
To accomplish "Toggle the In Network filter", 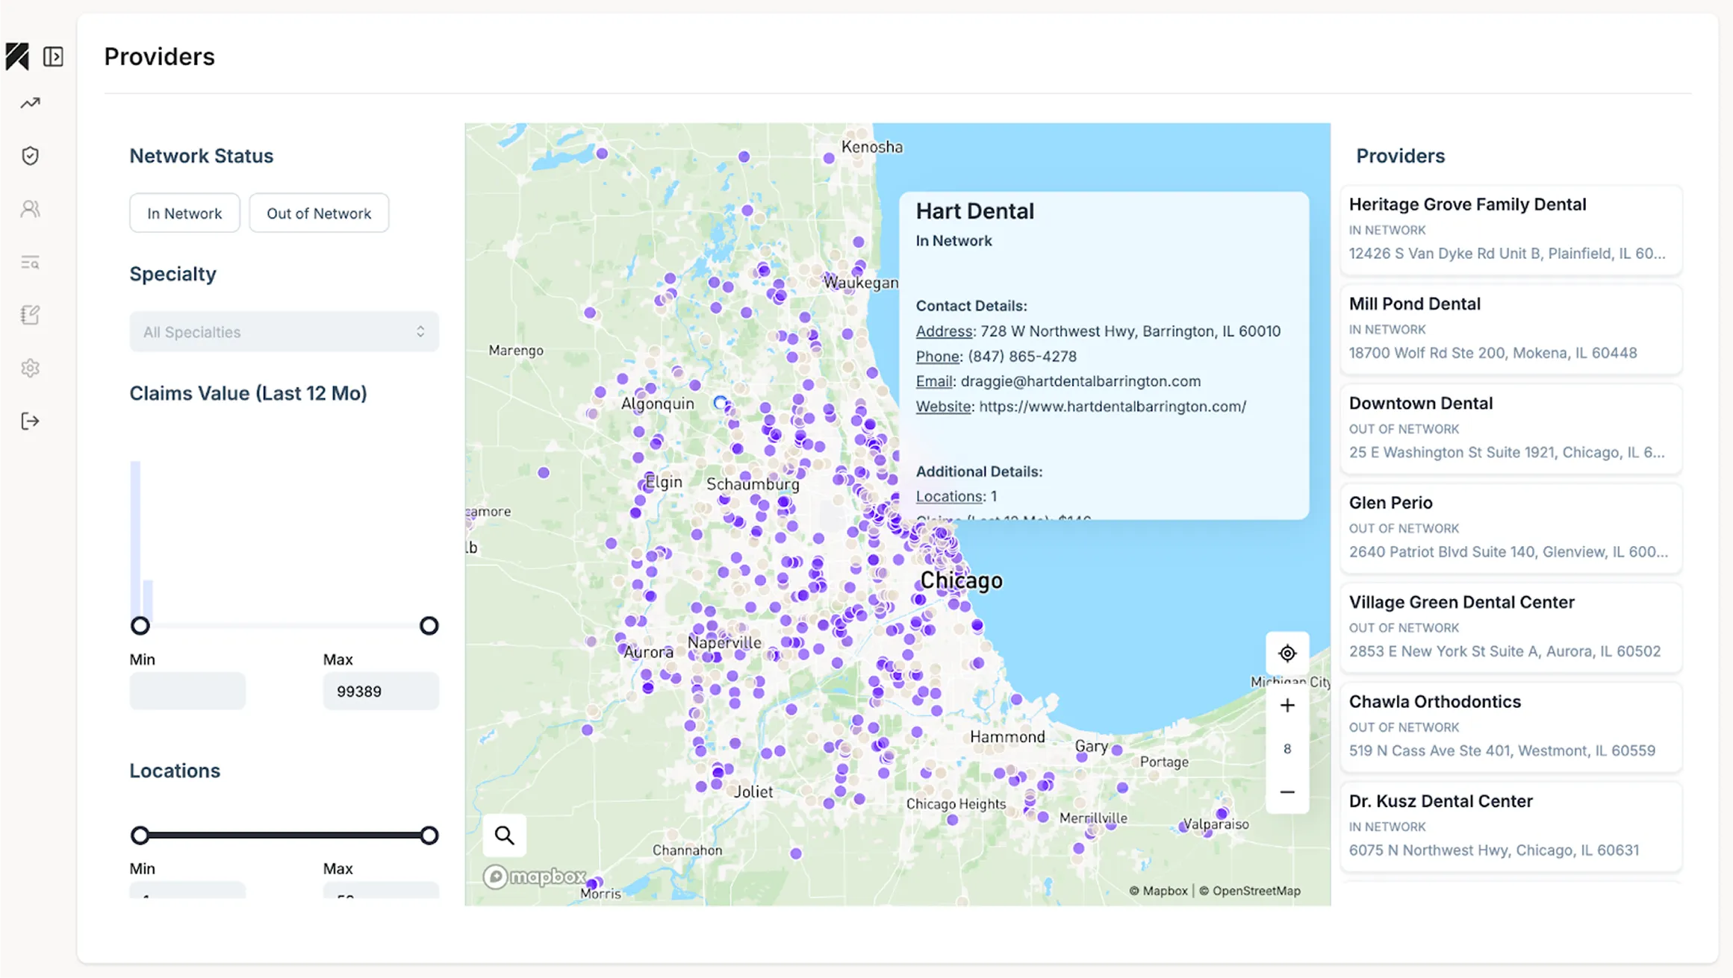I will tap(184, 213).
